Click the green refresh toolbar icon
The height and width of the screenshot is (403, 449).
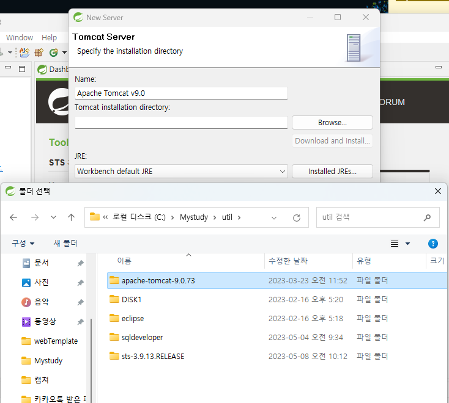54,53
